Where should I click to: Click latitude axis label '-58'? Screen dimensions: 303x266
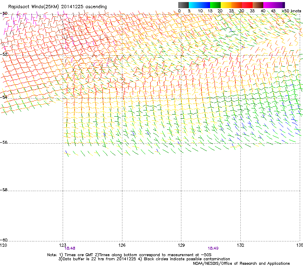(x=4, y=190)
